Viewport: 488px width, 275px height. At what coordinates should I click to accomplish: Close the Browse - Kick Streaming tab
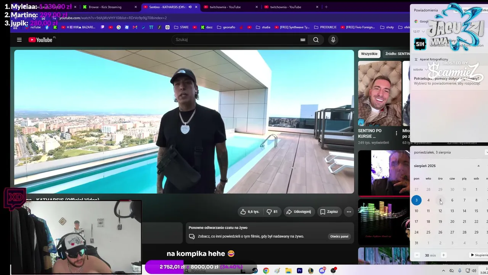(x=135, y=7)
